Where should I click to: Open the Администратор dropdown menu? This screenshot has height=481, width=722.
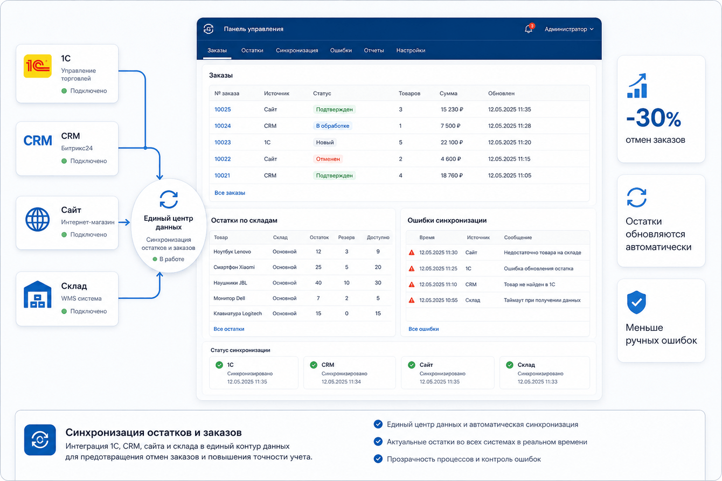(569, 29)
